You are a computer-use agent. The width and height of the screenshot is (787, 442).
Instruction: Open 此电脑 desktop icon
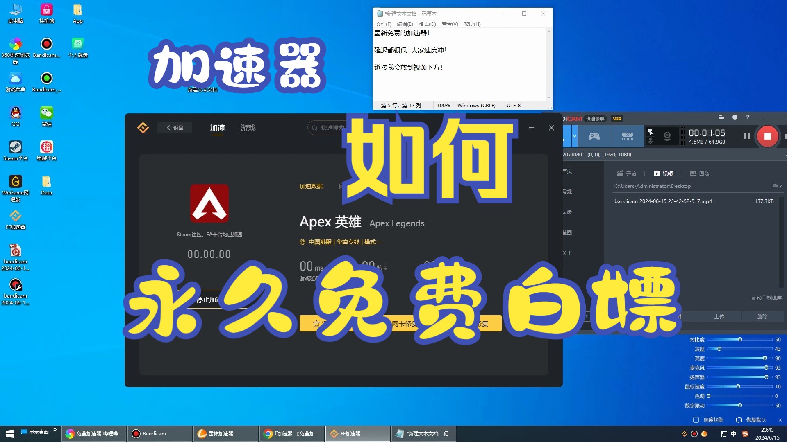(x=16, y=13)
